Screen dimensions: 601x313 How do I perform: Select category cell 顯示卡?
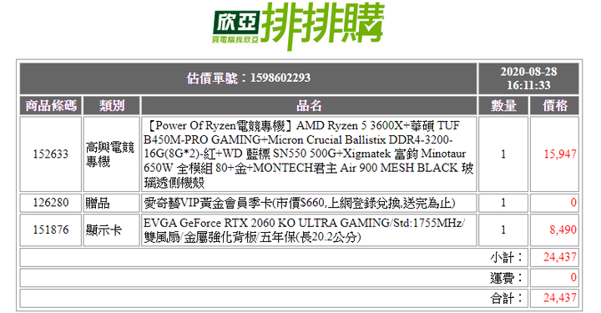pos(112,230)
